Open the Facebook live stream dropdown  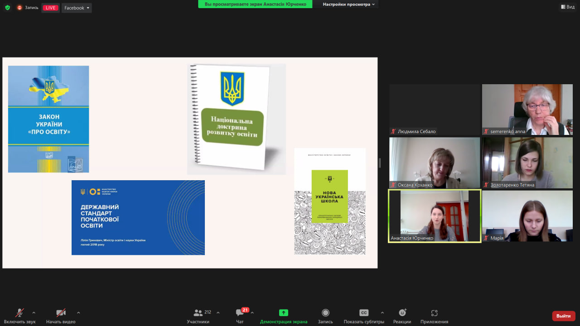77,8
